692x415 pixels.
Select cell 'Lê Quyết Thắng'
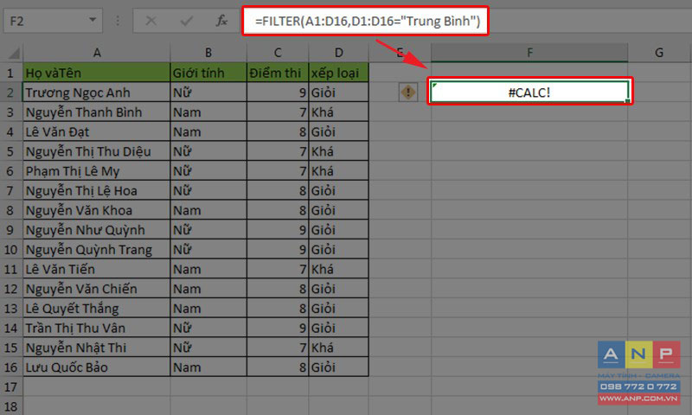97,309
